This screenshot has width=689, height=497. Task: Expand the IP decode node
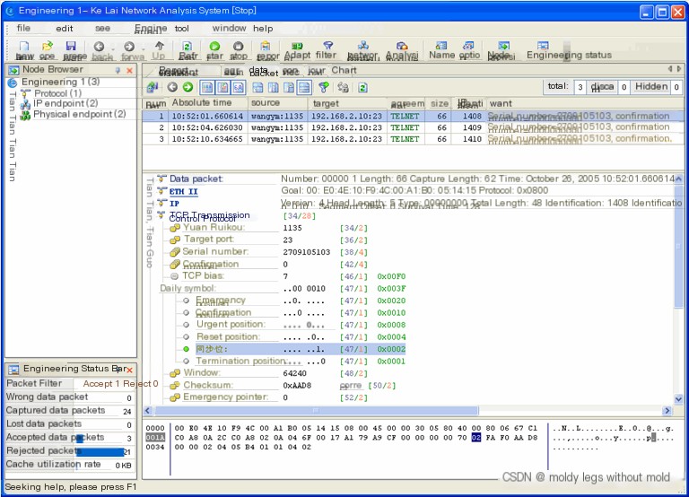161,203
